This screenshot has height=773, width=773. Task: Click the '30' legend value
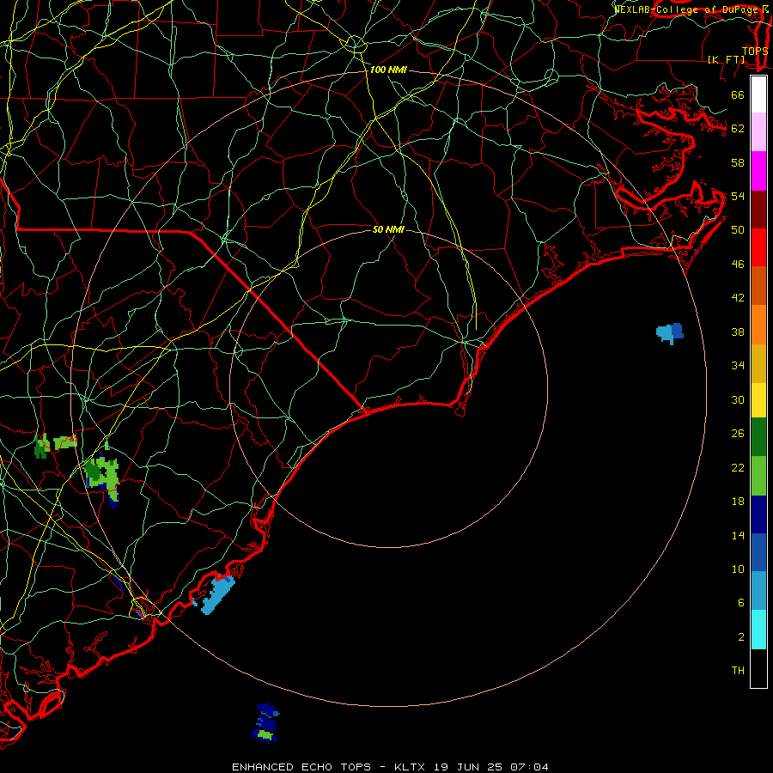tap(738, 399)
